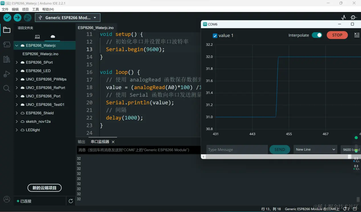Click the 新的云端项目 button
Viewport: 361px width, 212px height.
pos(44,188)
